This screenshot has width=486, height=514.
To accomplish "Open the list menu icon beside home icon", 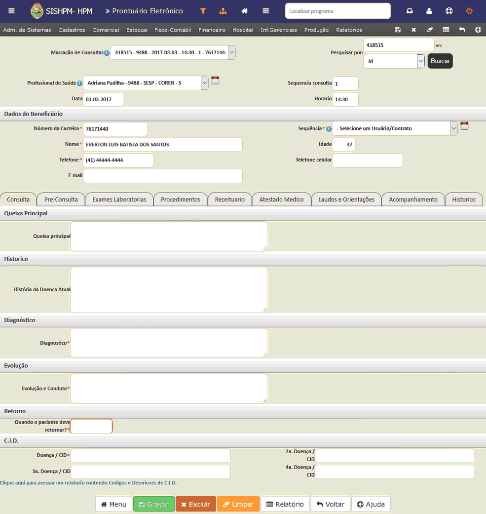I will (x=265, y=11).
